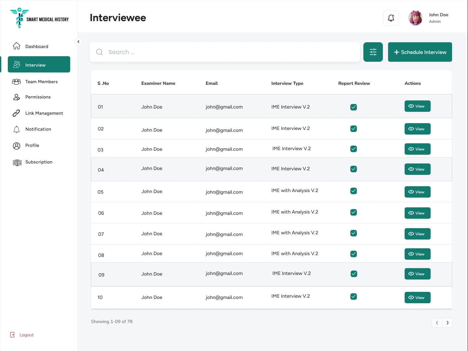
Task: Open the Dashboard home icon
Action: tap(17, 46)
